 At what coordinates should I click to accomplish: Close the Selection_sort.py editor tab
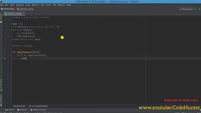click(x=23, y=13)
